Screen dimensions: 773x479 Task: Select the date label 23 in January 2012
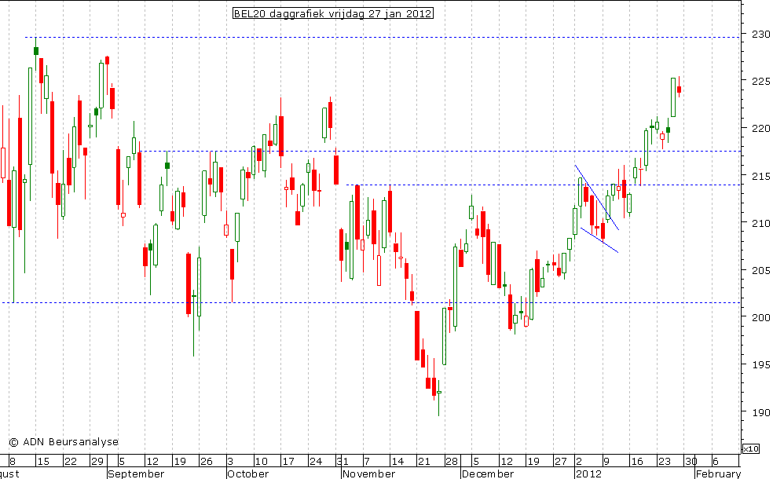665,462
